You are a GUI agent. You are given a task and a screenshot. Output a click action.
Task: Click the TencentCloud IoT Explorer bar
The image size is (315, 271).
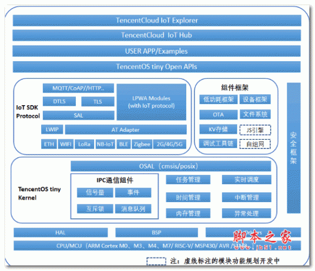coord(157,20)
